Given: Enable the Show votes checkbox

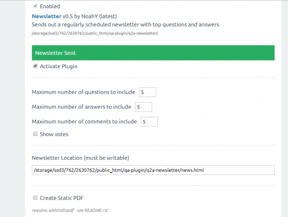Looking at the screenshot, I should pos(35,134).
